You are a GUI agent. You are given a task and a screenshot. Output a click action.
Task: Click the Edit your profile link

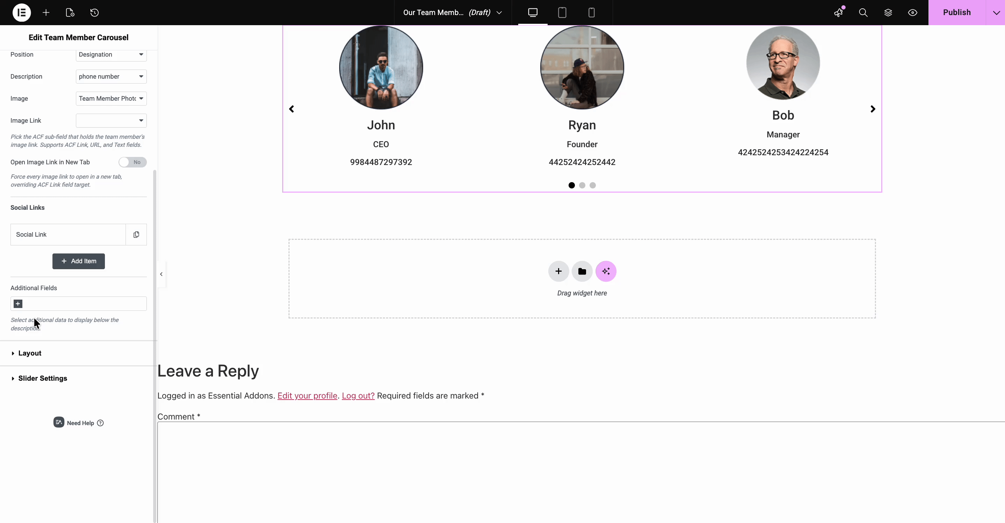pos(307,395)
